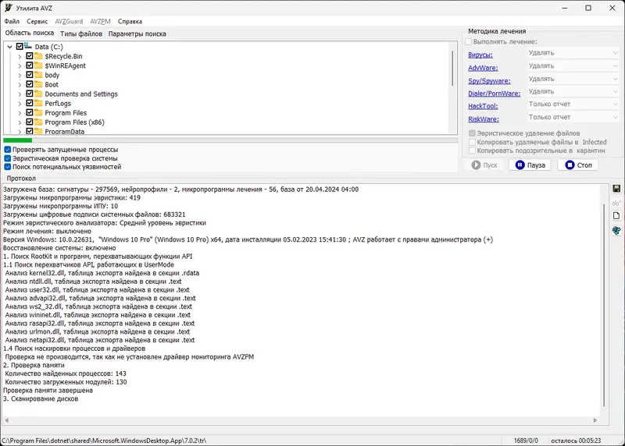625x446 pixels.
Task: Uncheck the Data (C:) drive checkbox
Action: click(20, 47)
